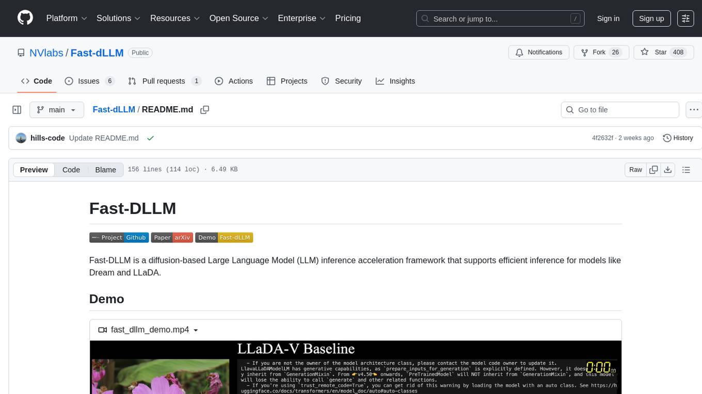This screenshot has width=702, height=394.
Task: Click the Notifications bell button
Action: coord(538,53)
